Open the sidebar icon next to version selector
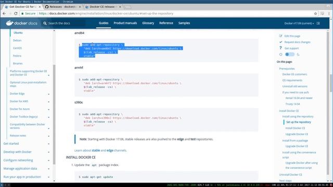333x187 pixels. pos(318,23)
